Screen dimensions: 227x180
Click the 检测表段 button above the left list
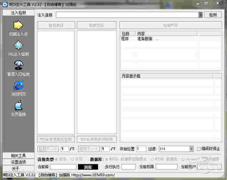click(56, 25)
